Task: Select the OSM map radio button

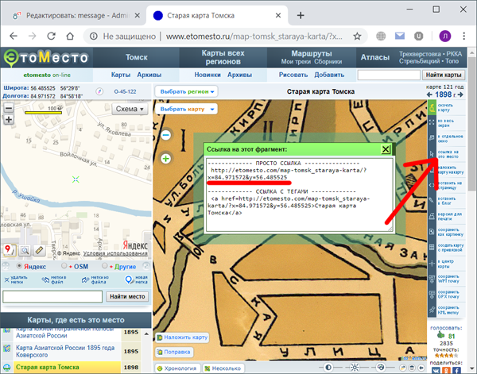Action: [64, 266]
